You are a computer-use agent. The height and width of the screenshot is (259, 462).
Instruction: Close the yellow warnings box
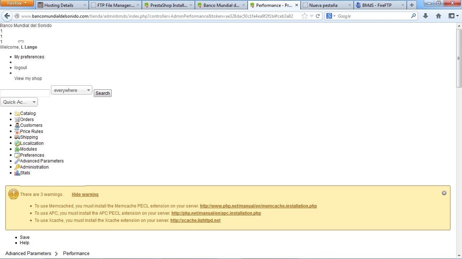tap(444, 193)
